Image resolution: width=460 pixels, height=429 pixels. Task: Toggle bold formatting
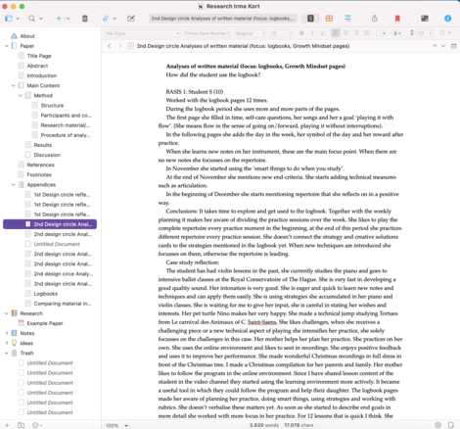click(x=301, y=33)
